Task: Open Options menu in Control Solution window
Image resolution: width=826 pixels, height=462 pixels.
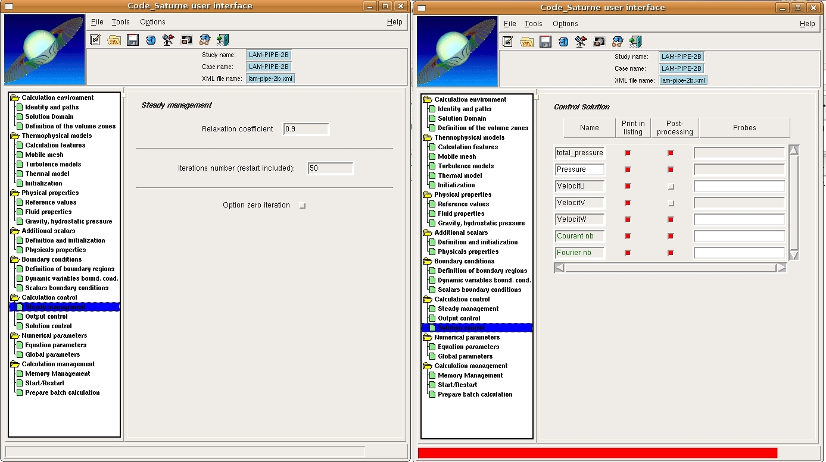Action: point(565,24)
